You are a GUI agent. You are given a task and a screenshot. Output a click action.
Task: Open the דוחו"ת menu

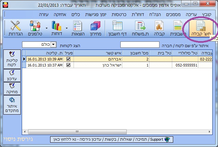pos(138,14)
